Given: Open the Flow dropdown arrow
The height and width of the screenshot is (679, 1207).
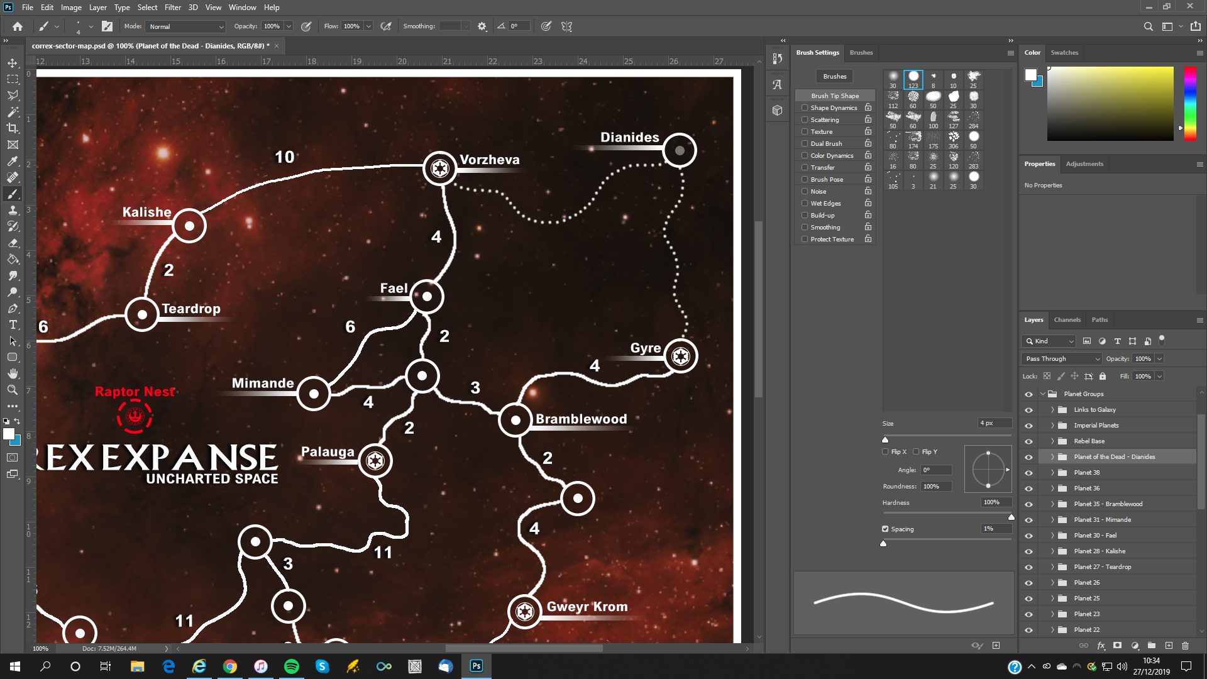Looking at the screenshot, I should tap(368, 26).
